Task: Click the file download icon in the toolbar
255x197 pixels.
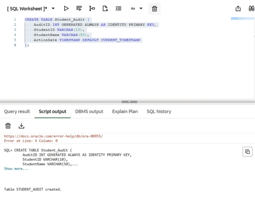Action: tap(105, 9)
